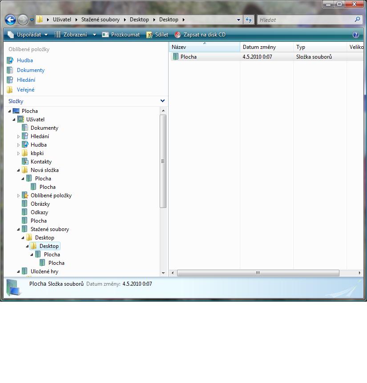Go back with the blue Back arrow
Image resolution: width=367 pixels, height=383 pixels.
[10, 20]
